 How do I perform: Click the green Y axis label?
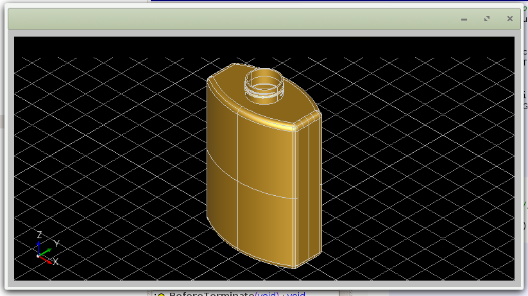(x=56, y=244)
